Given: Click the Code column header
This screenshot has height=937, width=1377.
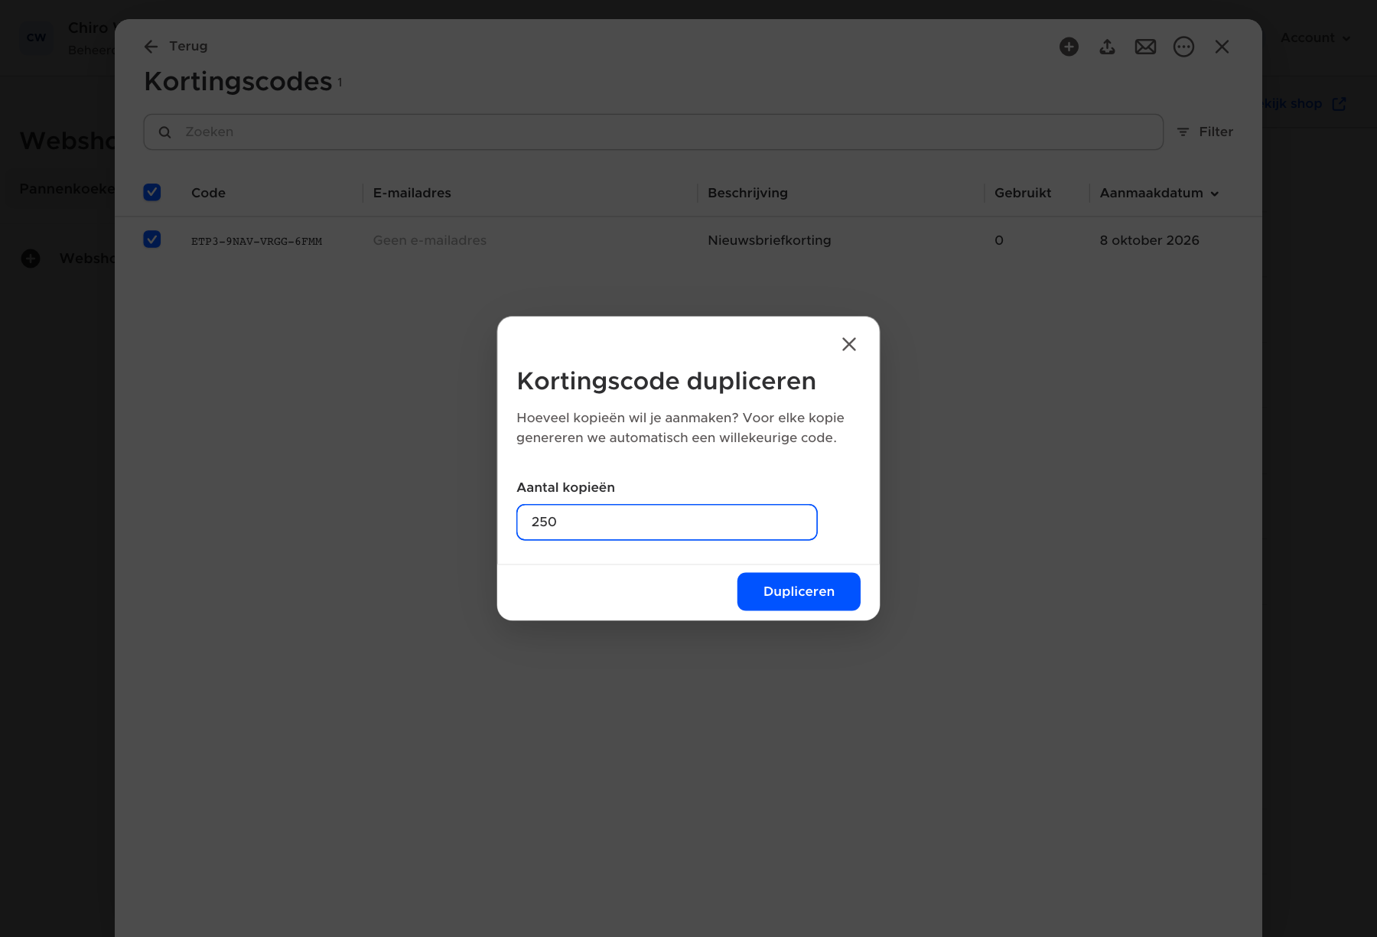Looking at the screenshot, I should tap(208, 193).
